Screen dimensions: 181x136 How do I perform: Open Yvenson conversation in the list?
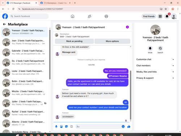(x=24, y=32)
